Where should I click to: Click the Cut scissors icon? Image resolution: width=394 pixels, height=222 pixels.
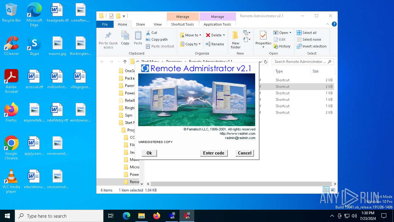click(x=148, y=33)
